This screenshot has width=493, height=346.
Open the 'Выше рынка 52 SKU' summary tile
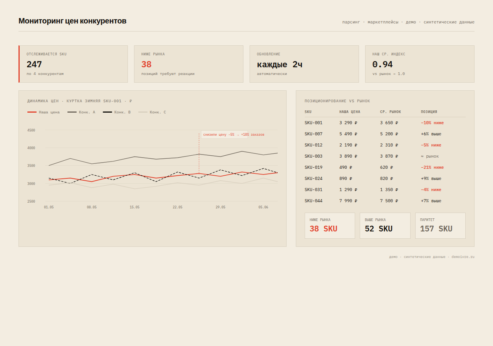[385, 226]
